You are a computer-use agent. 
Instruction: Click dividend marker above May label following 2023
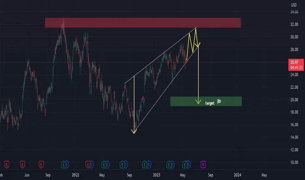tap(189, 165)
